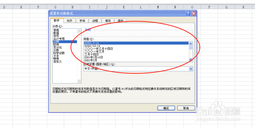Select column G header
This screenshot has height=128, width=255.
coord(55,7)
